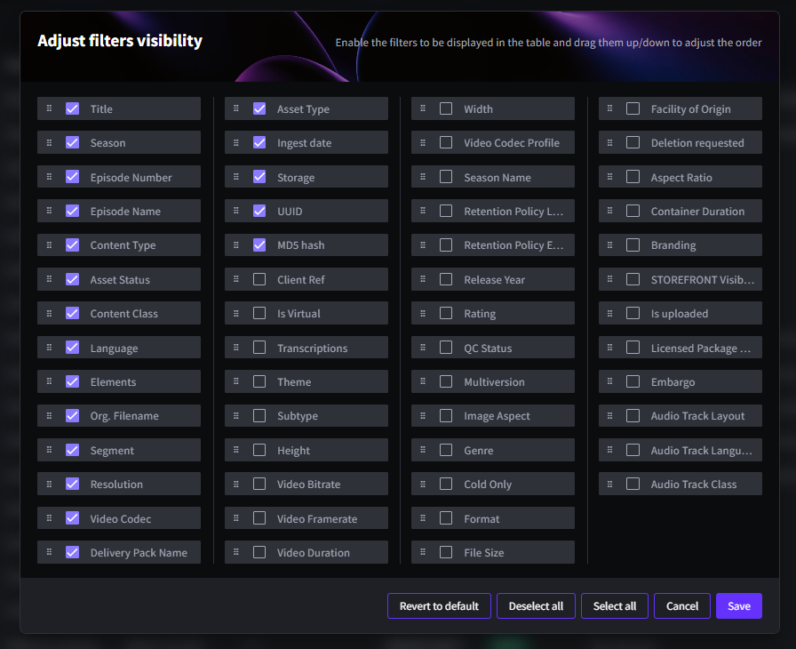Cancel the filter visibility dialog
This screenshot has width=796, height=649.
[x=682, y=605]
